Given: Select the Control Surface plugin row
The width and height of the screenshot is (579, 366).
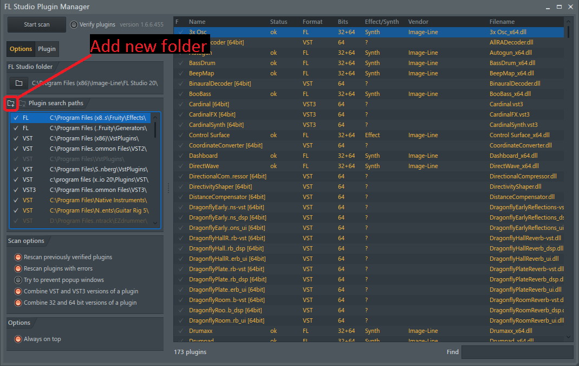Looking at the screenshot, I should (209, 135).
